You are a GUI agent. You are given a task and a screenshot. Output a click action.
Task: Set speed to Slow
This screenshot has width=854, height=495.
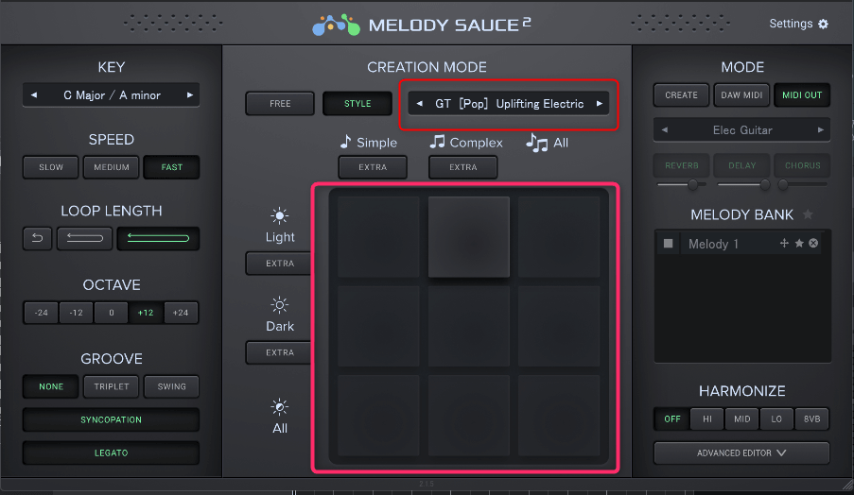[x=51, y=167]
